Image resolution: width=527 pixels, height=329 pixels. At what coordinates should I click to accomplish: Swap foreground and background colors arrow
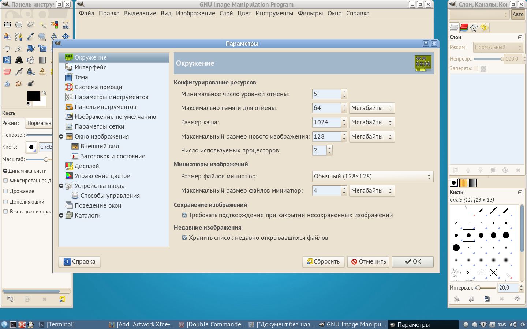(x=44, y=93)
